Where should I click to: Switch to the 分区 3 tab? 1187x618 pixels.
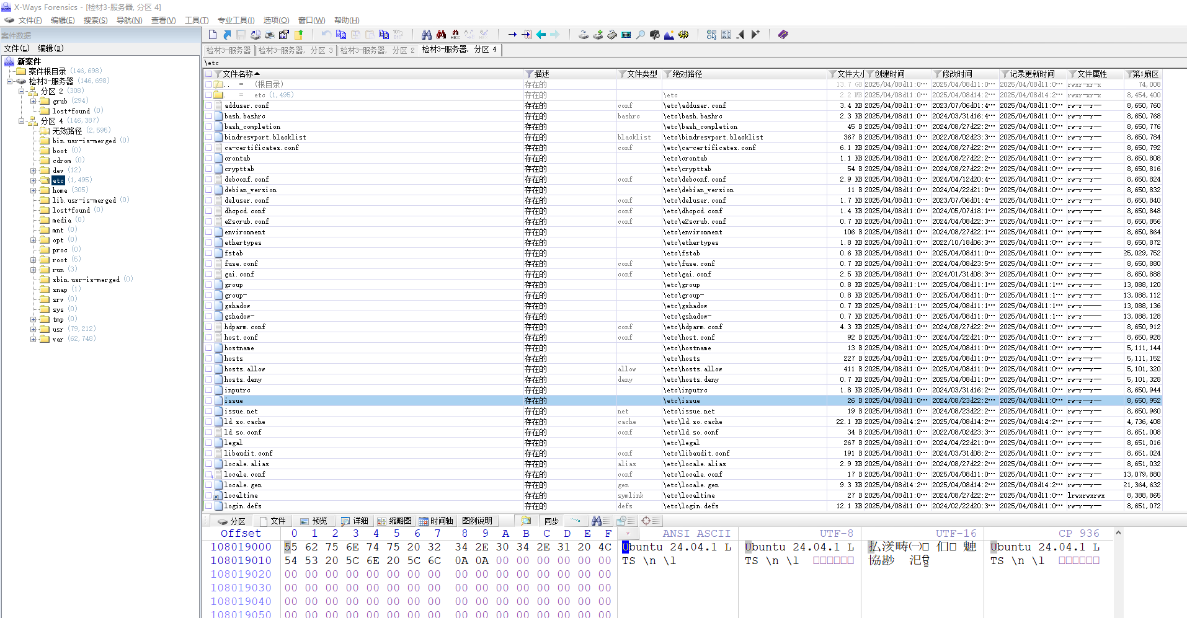[295, 50]
